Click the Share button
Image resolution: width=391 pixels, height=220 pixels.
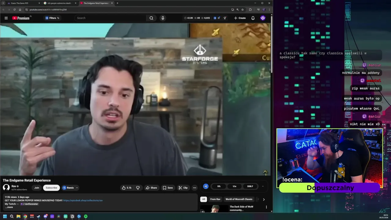[x=151, y=188]
